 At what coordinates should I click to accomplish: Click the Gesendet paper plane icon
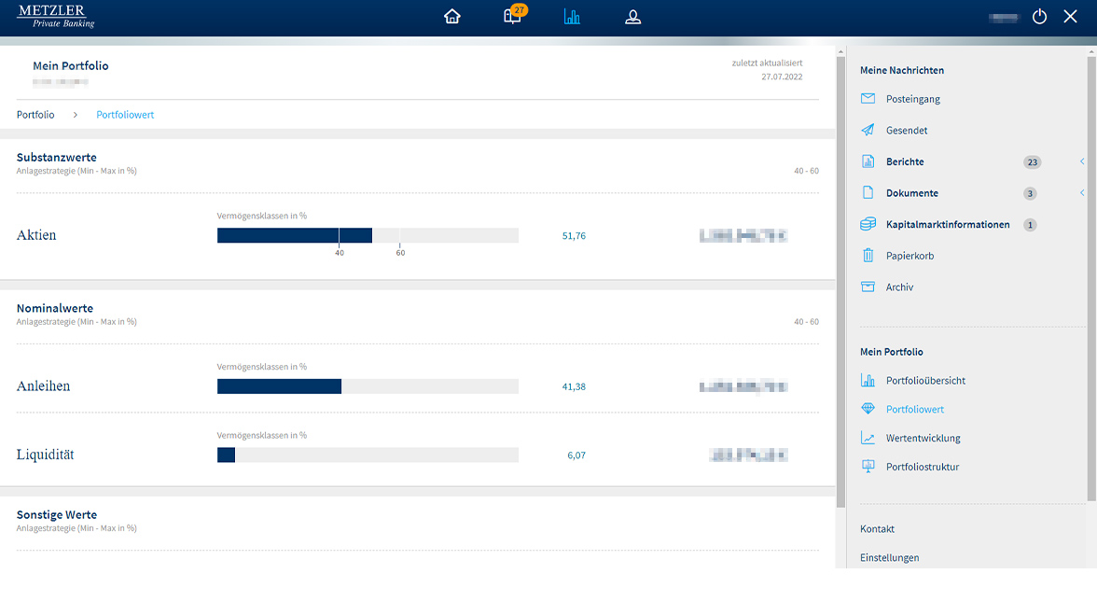tap(868, 131)
